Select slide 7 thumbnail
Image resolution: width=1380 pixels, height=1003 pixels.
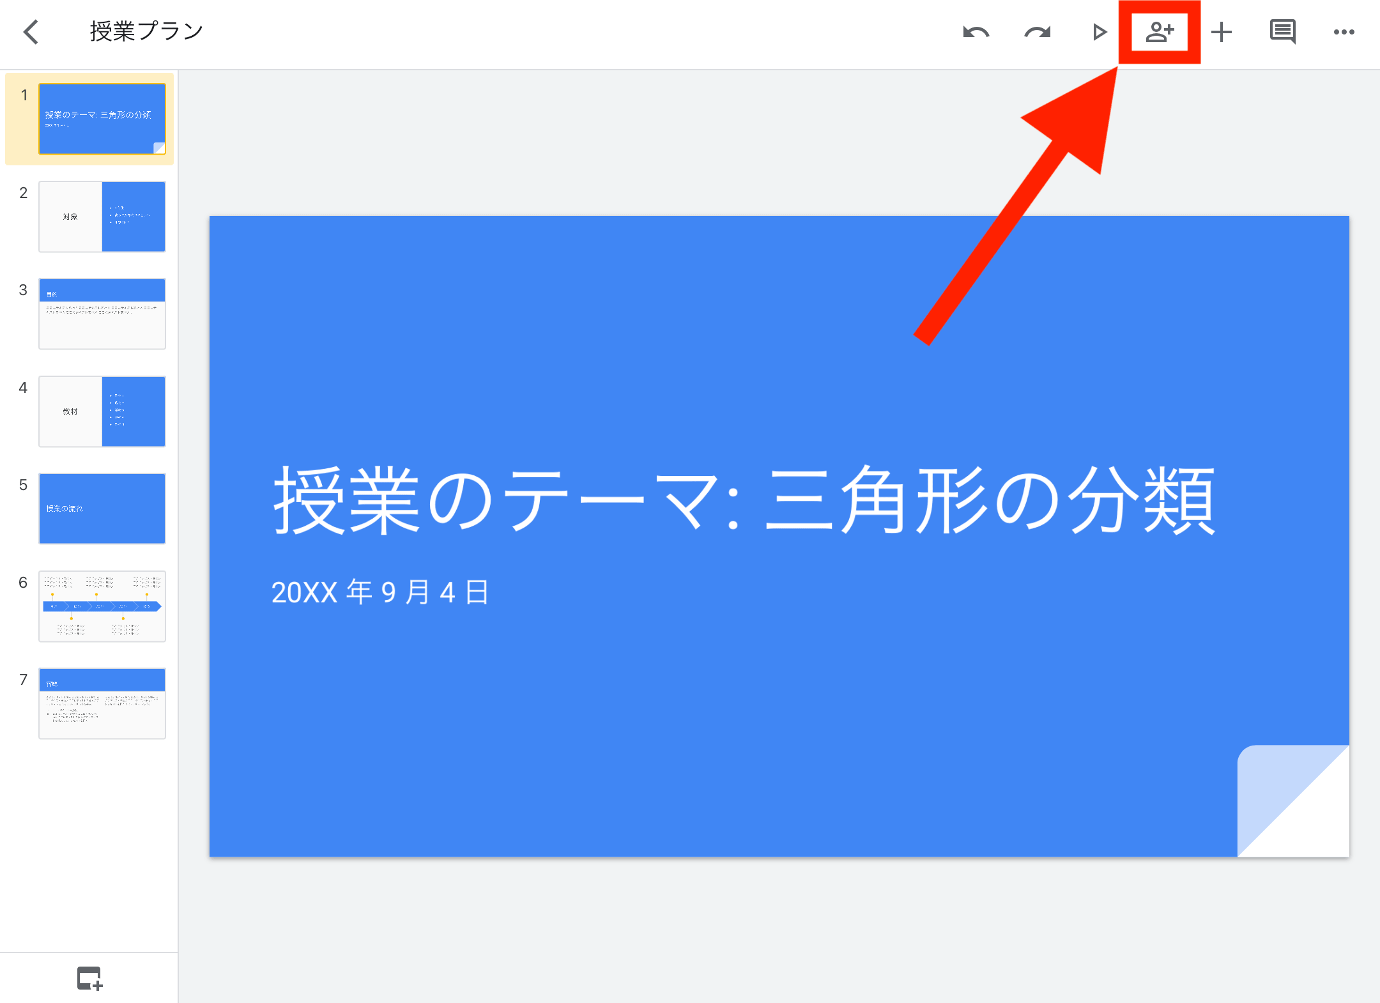pyautogui.click(x=102, y=703)
